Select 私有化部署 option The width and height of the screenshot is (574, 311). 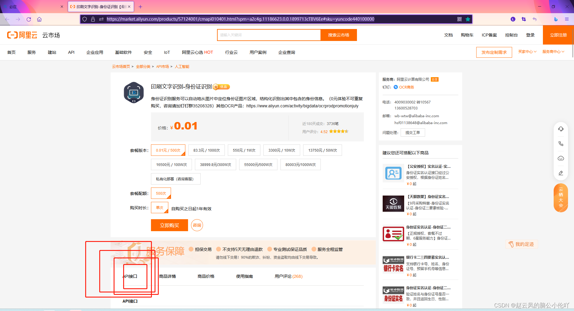176,179
